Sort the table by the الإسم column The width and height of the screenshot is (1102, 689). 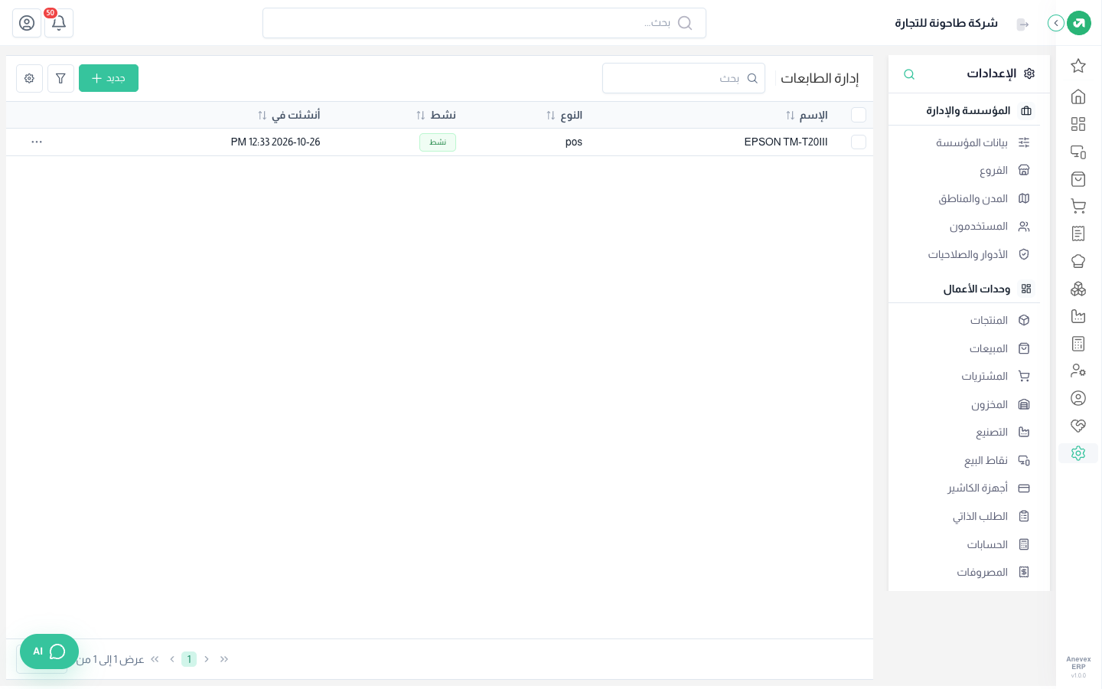(807, 116)
